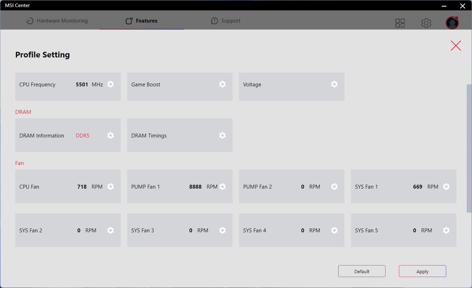The width and height of the screenshot is (472, 288).
Task: Open the user account avatar
Action: tap(452, 23)
